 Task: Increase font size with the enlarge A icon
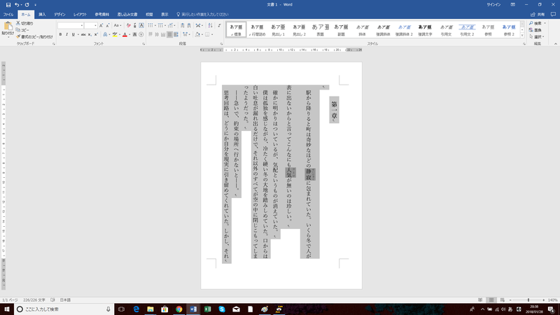click(101, 25)
